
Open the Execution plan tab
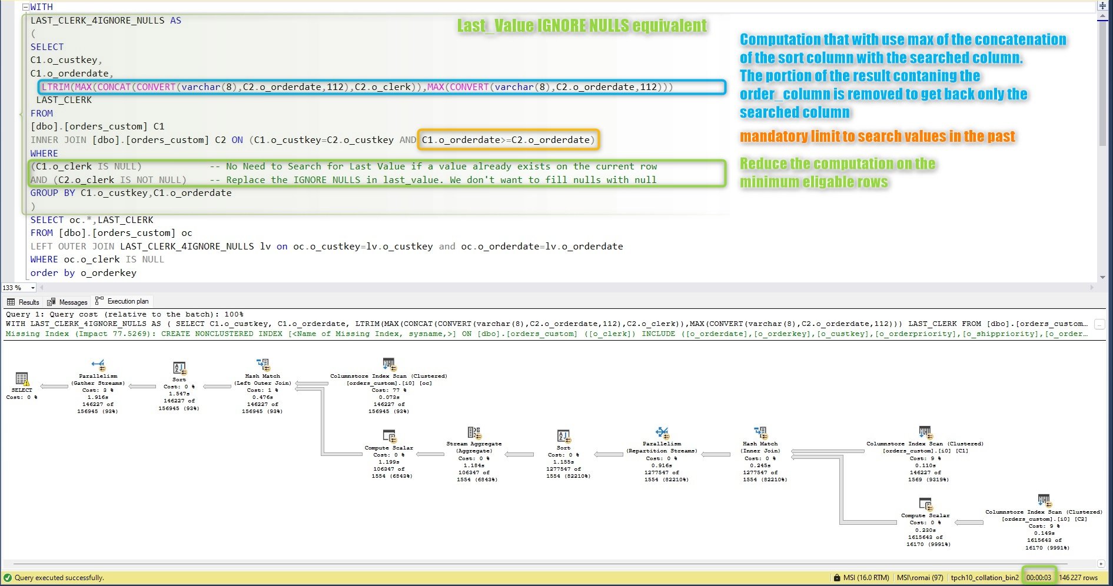[122, 301]
